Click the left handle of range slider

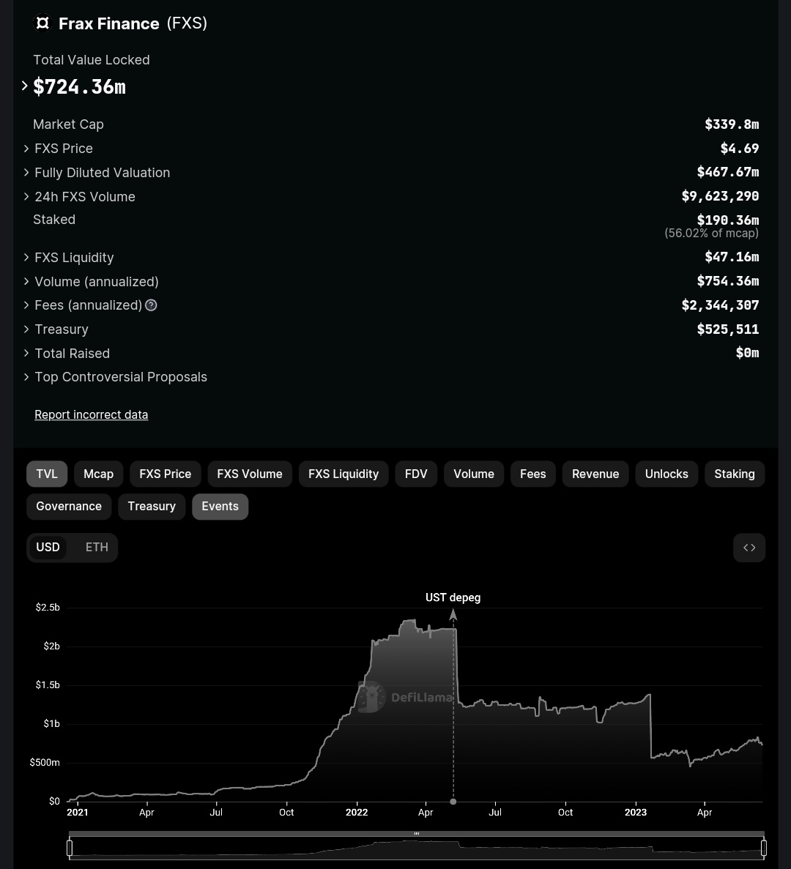70,848
